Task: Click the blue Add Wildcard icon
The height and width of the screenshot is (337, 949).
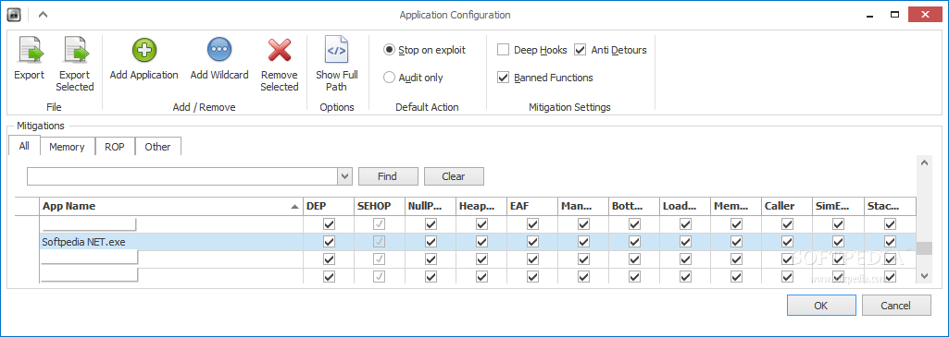Action: [x=219, y=50]
